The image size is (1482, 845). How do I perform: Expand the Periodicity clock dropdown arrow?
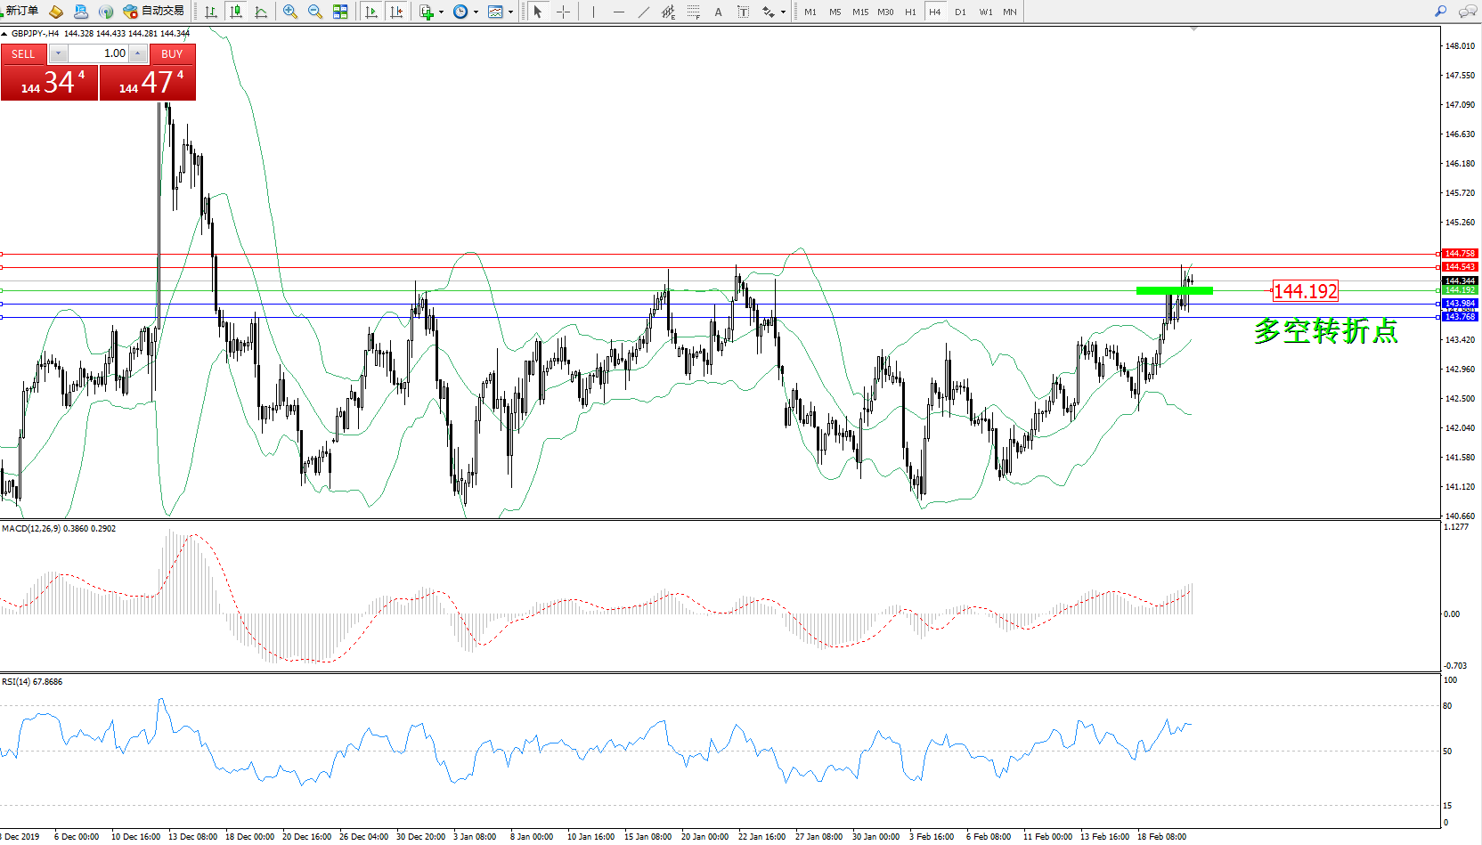click(476, 12)
